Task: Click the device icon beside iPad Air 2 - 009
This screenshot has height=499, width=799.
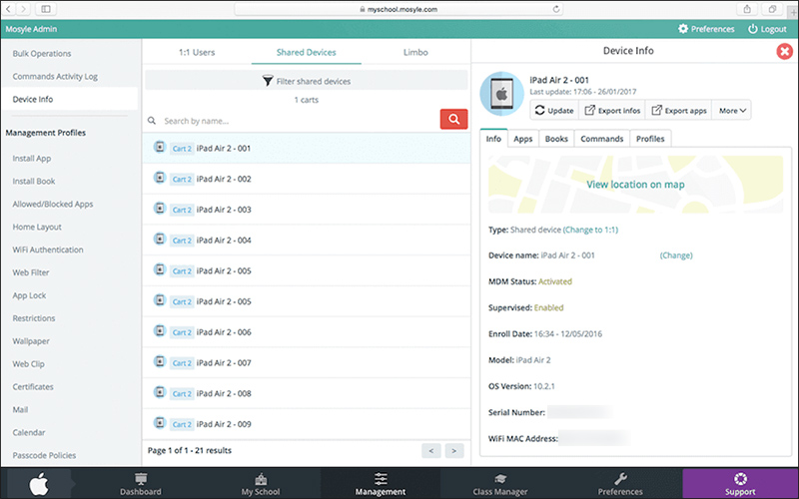Action: (x=160, y=422)
